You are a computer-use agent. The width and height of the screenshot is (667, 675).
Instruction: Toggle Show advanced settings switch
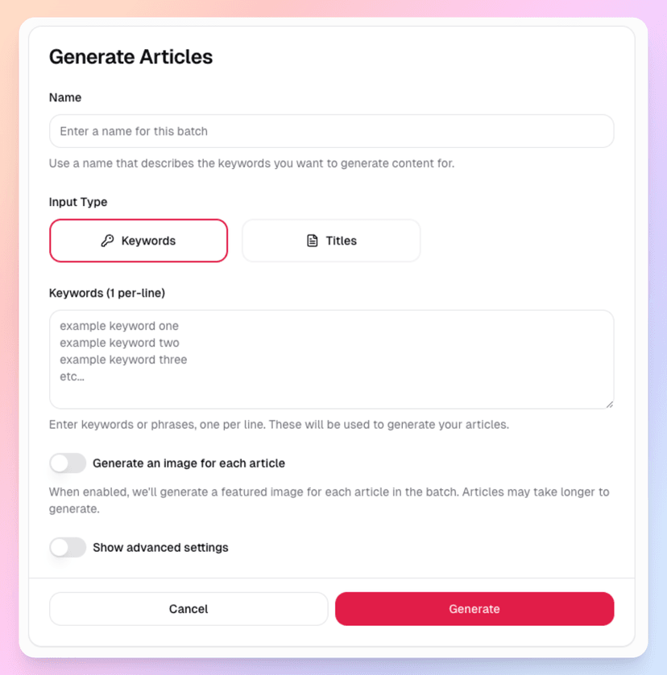coord(68,548)
